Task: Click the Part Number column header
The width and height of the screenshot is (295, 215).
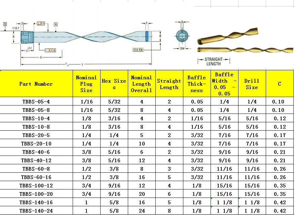Action: [x=36, y=84]
